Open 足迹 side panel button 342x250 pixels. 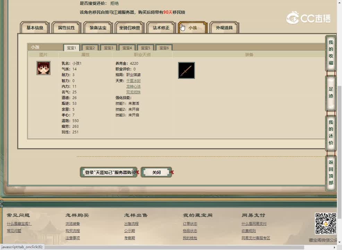(331, 93)
